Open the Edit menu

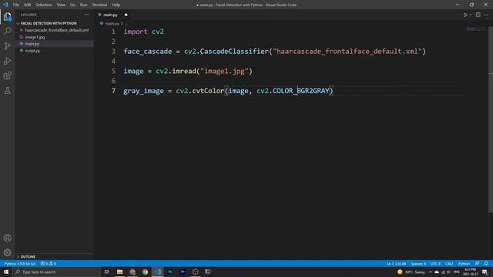point(28,5)
